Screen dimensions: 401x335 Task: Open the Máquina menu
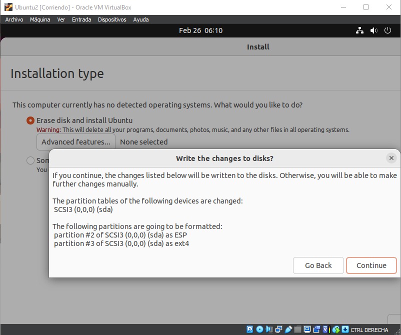pos(40,19)
